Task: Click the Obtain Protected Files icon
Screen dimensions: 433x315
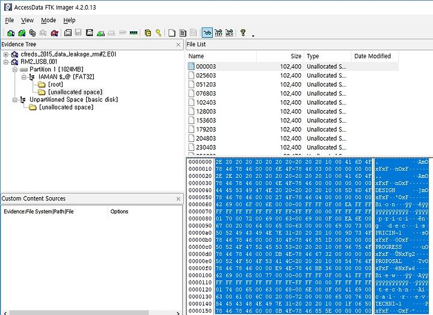Action: point(148,33)
